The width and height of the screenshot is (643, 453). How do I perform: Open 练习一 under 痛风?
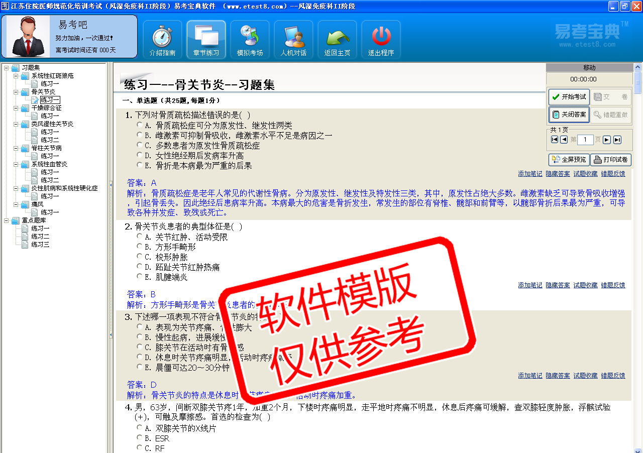(50, 212)
